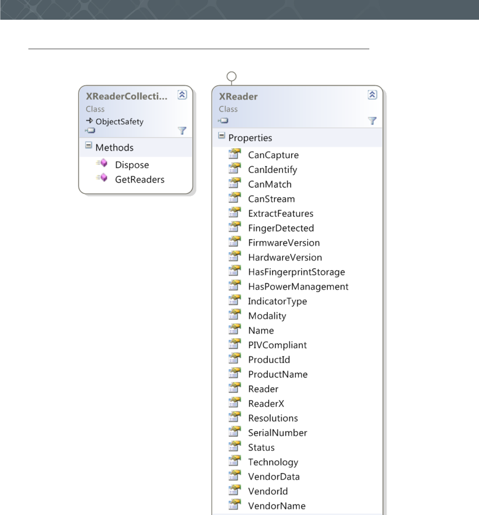Click the Status property icon
The width and height of the screenshot is (479, 515).
(235, 446)
